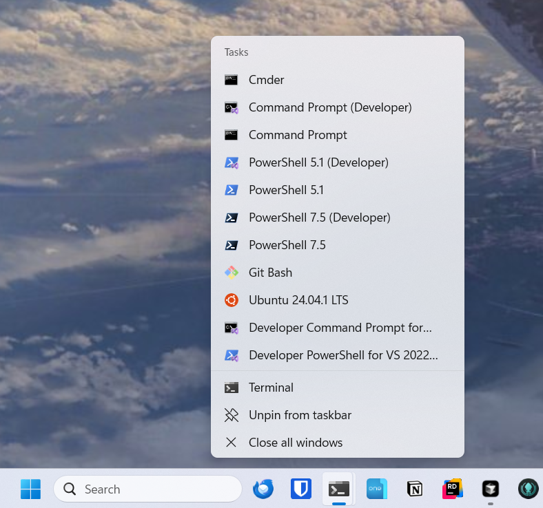
Task: Click the taskbar Search box
Action: tap(147, 489)
